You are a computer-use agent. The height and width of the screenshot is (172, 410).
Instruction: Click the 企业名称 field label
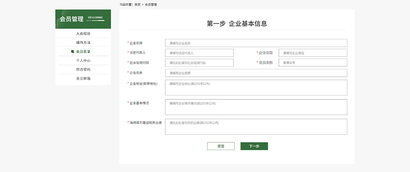[136, 43]
